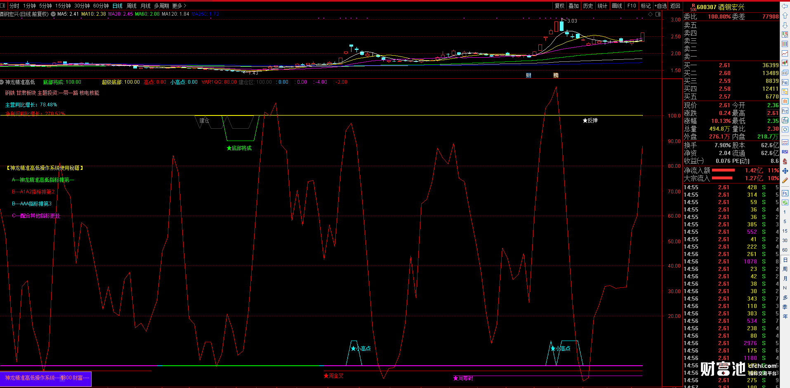Open the yellow tree structure icon
Screen dimensions: 790x388
(x=785, y=92)
